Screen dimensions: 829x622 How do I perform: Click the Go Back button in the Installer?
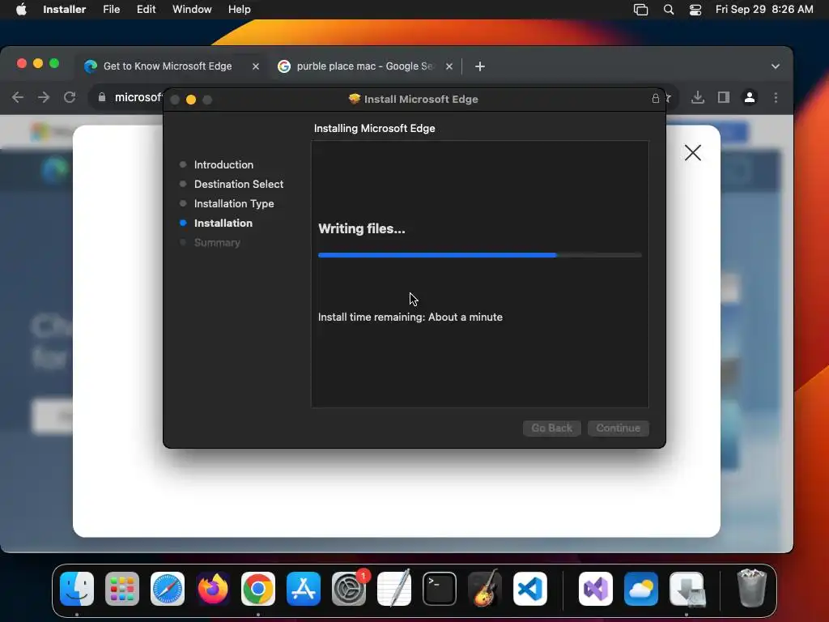[552, 428]
